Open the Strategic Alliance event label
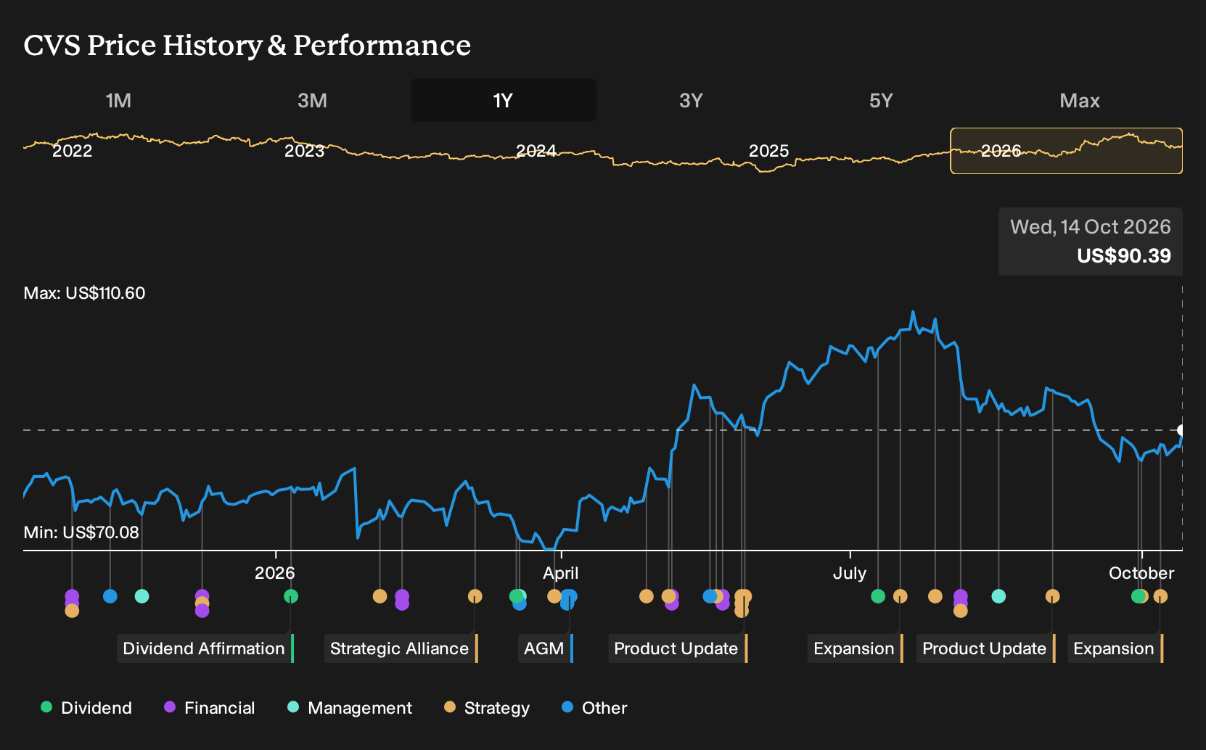The width and height of the screenshot is (1206, 750). point(401,648)
